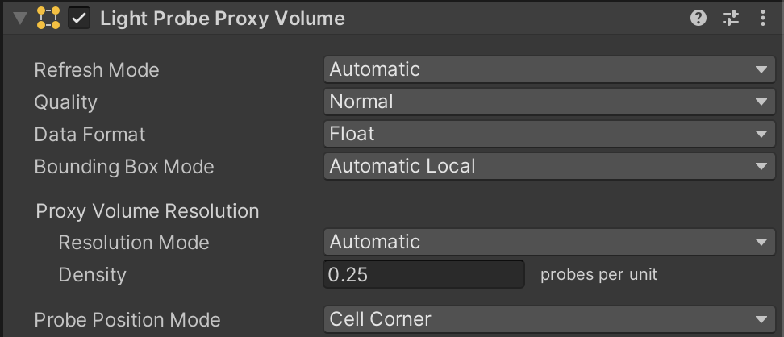Click the Density value input field
The image size is (784, 337).
click(x=423, y=275)
